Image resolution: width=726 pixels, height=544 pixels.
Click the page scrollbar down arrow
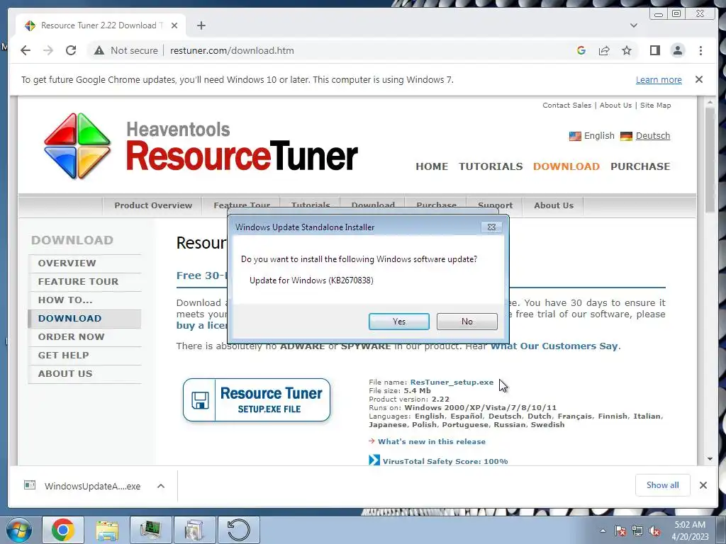[x=710, y=459]
